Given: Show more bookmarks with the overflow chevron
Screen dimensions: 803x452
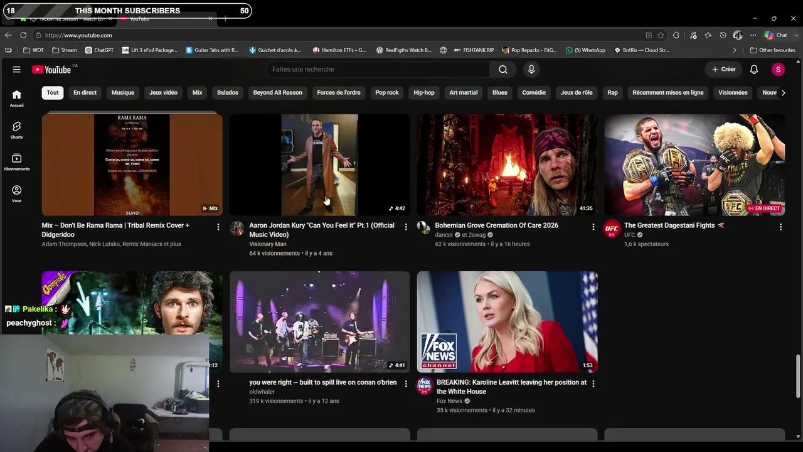Looking at the screenshot, I should (x=735, y=50).
